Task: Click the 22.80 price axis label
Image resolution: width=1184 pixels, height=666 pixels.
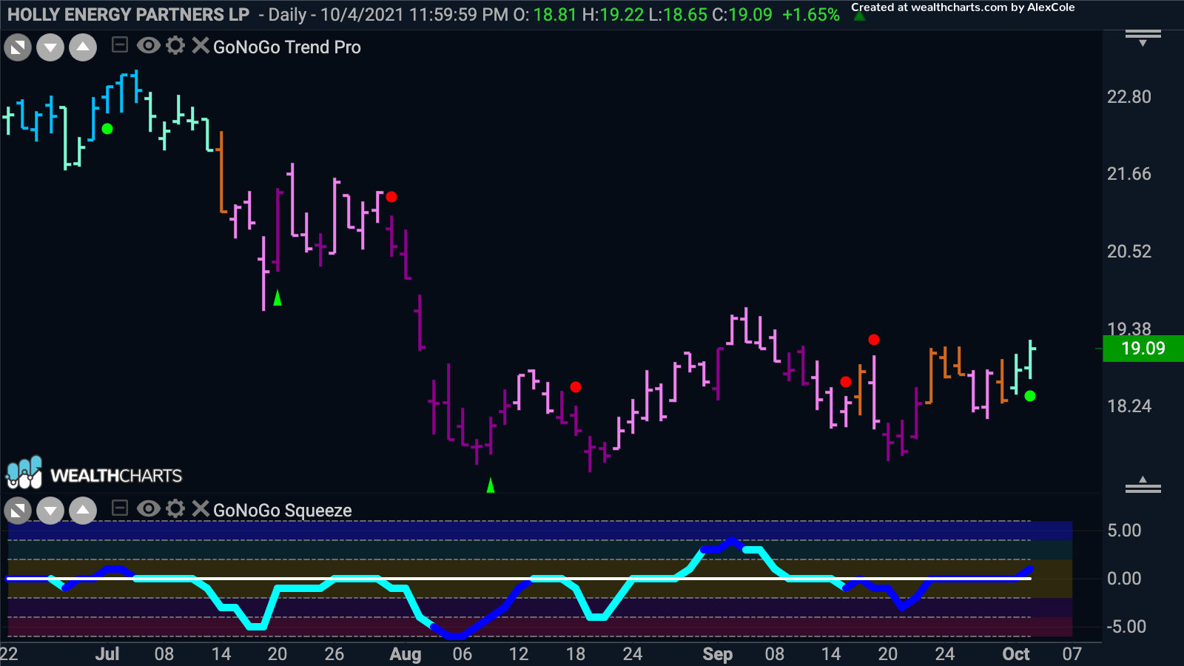Action: click(x=1129, y=97)
